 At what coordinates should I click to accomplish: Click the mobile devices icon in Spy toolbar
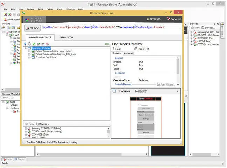[30, 44]
